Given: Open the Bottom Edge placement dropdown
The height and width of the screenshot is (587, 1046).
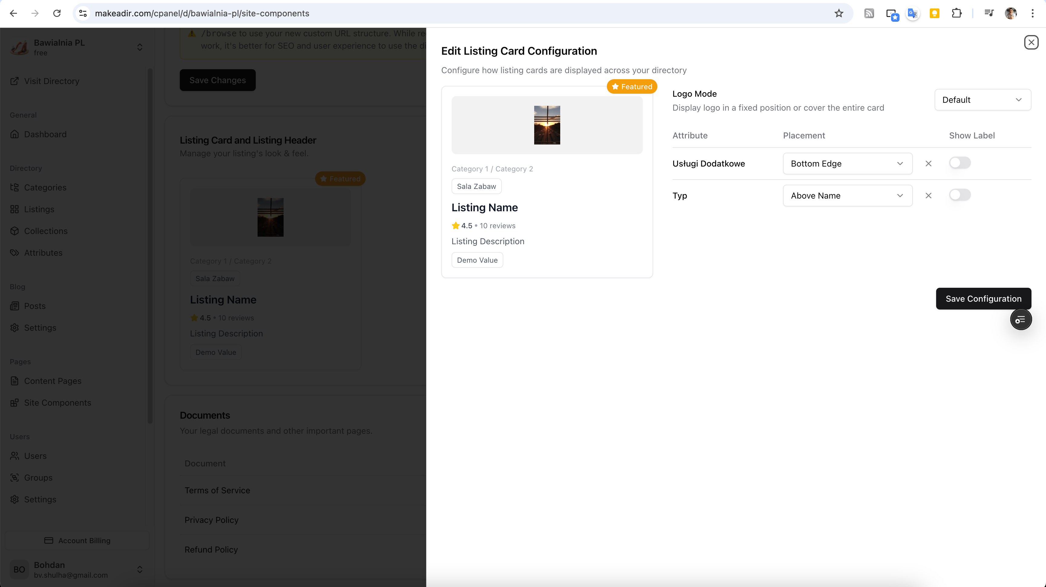Looking at the screenshot, I should tap(847, 163).
